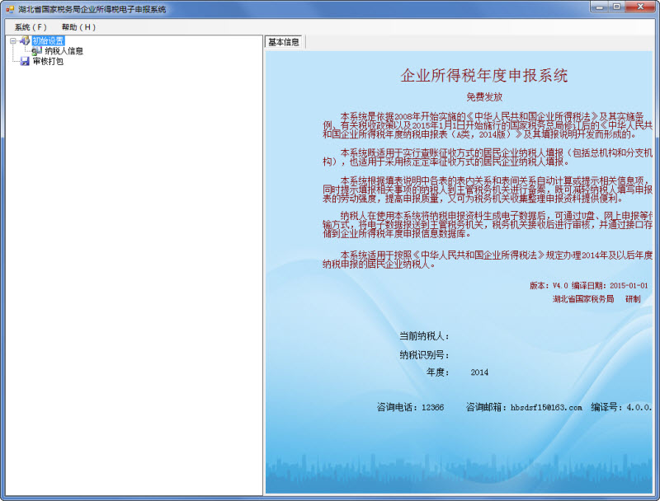Screen dimensions: 660x501
Task: Click the 纳税识别号 label
Action: 424,355
